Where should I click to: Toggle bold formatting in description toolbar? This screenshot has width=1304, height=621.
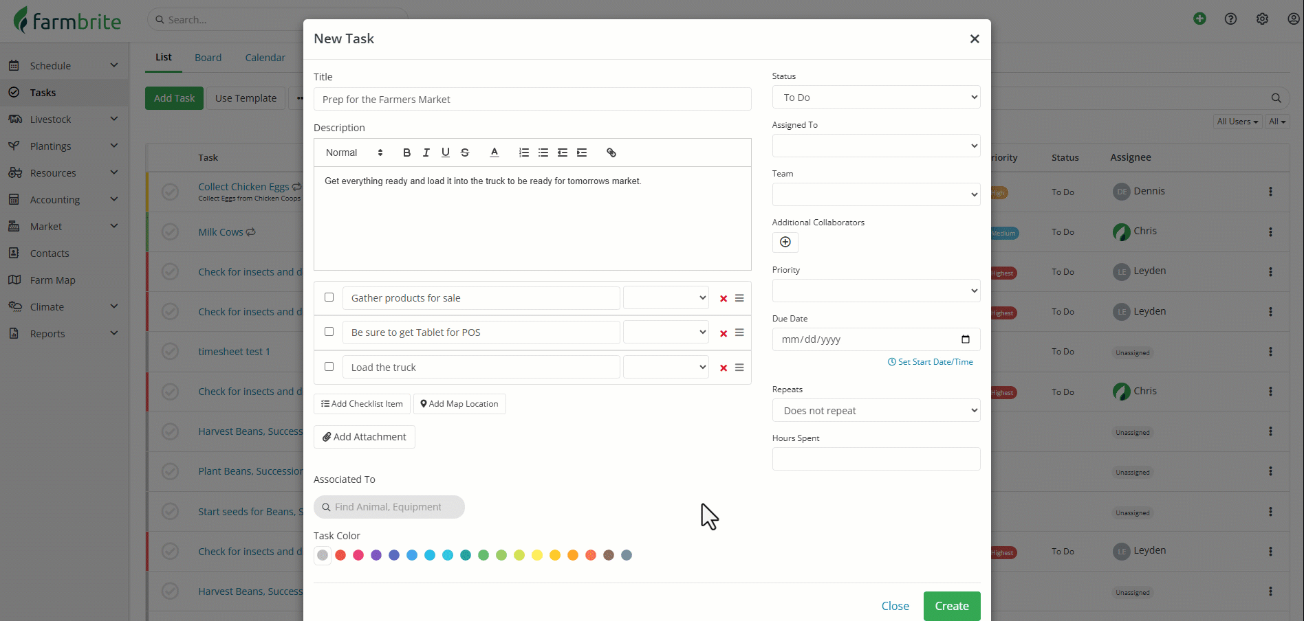406,153
